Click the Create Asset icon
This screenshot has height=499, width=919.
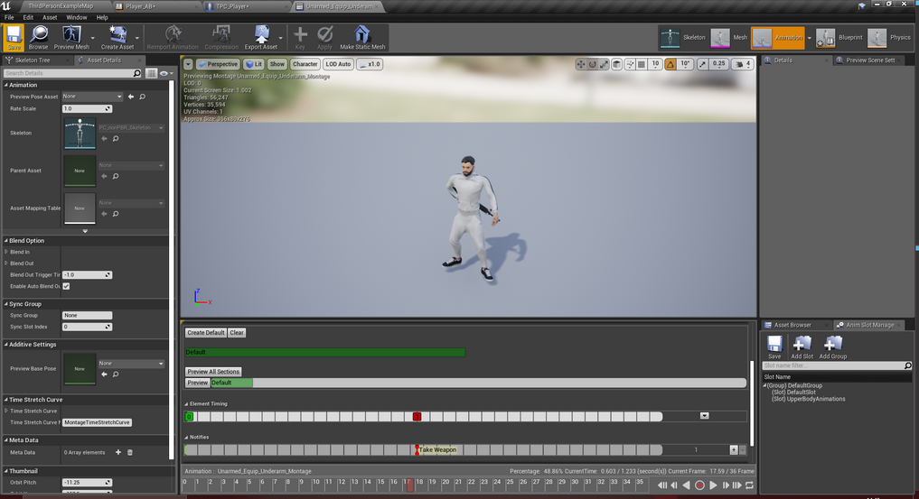pyautogui.click(x=117, y=37)
